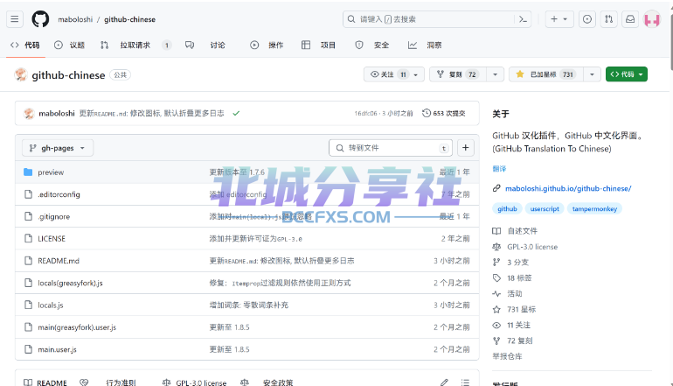Open the issues circle icon in header
Image resolution: width=673 pixels, height=386 pixels.
(x=587, y=19)
